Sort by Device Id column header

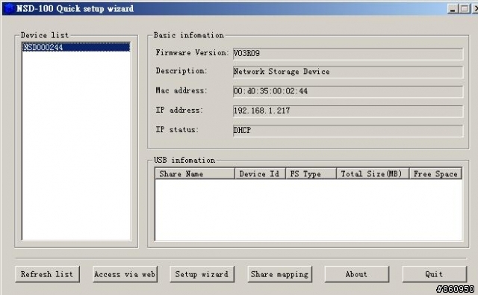click(260, 174)
